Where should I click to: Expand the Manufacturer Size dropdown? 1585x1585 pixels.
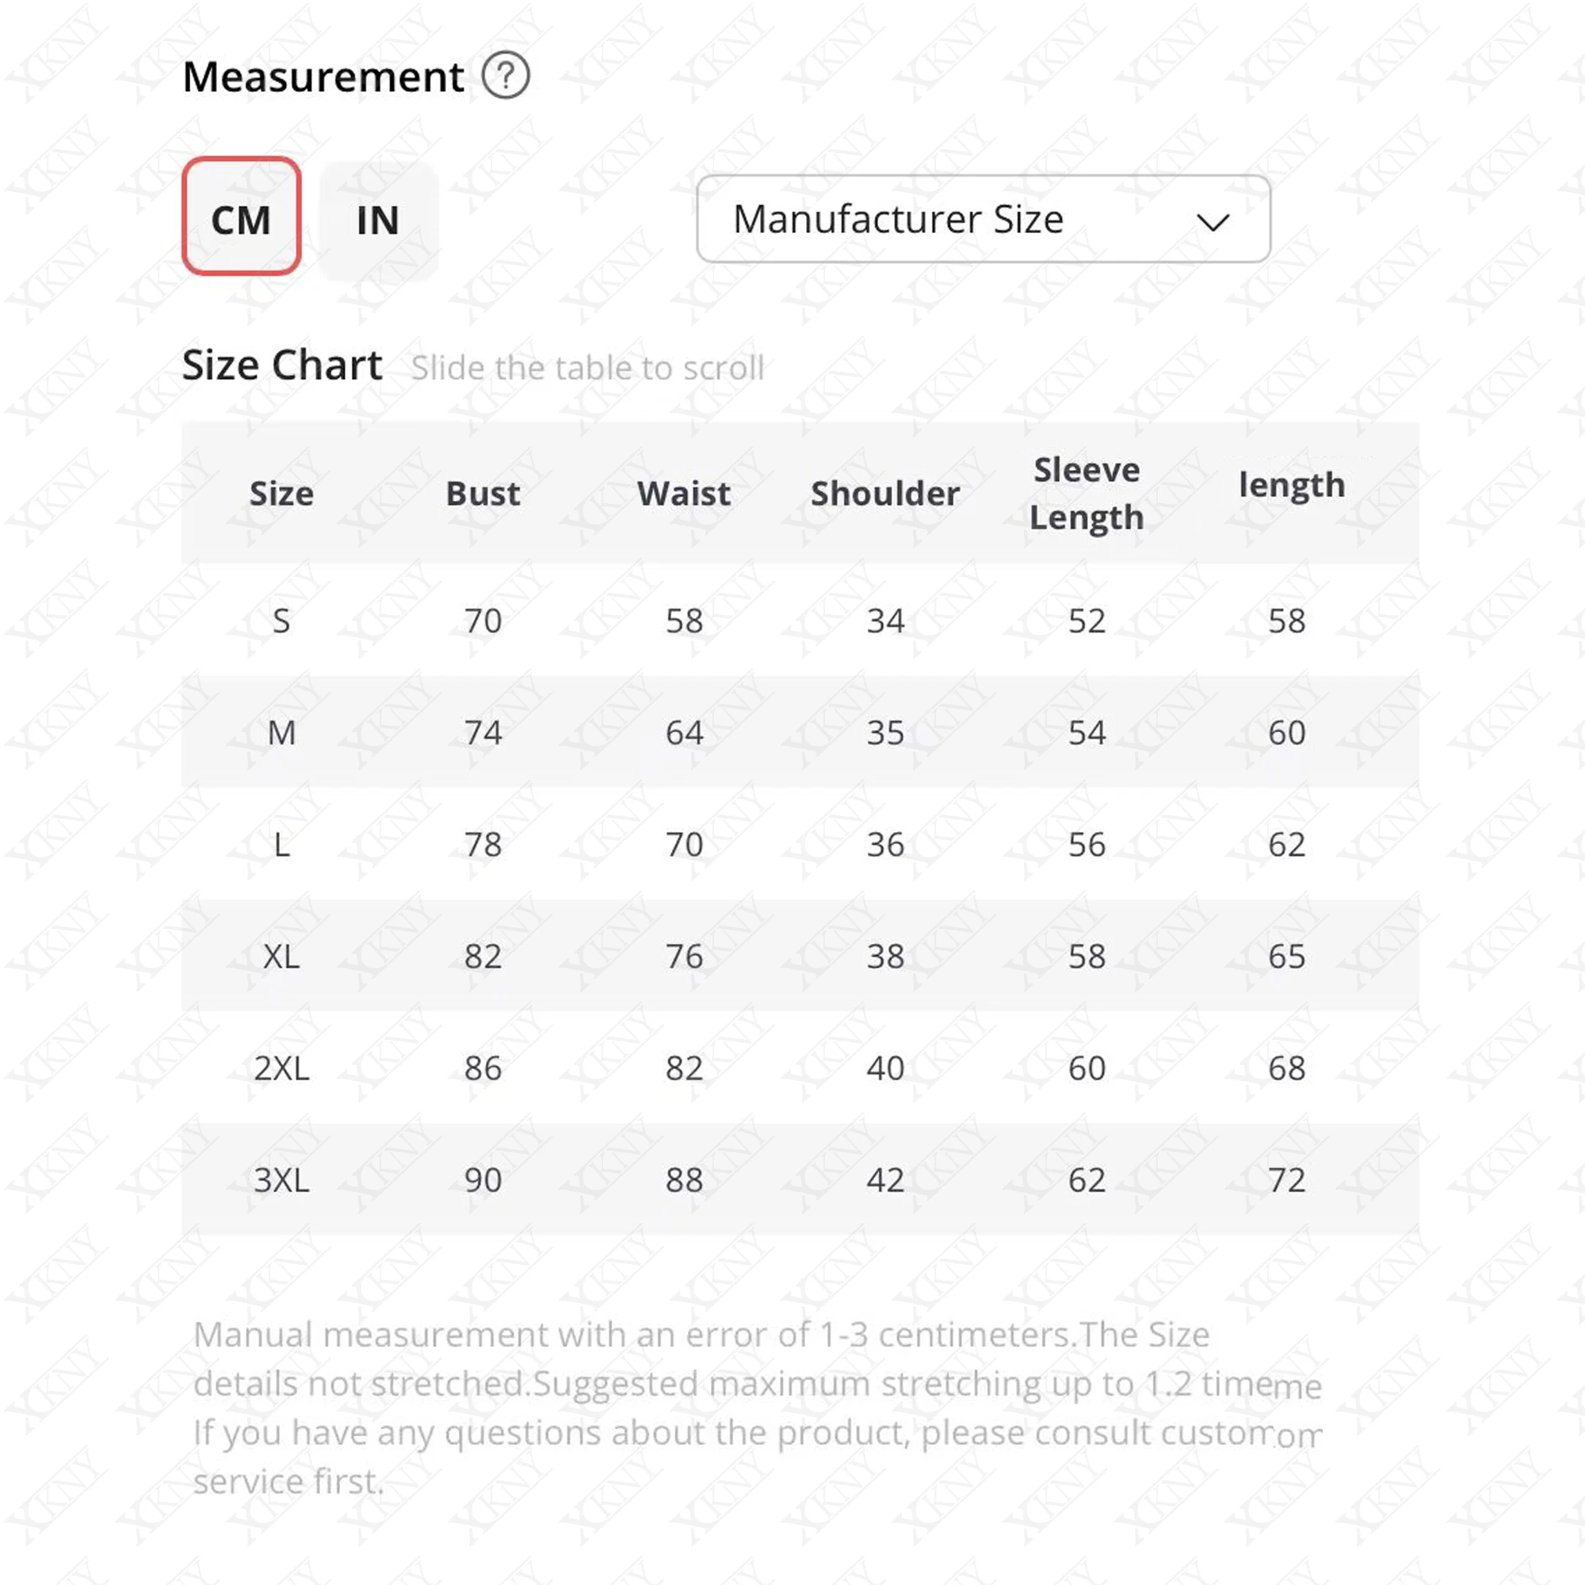click(x=983, y=219)
